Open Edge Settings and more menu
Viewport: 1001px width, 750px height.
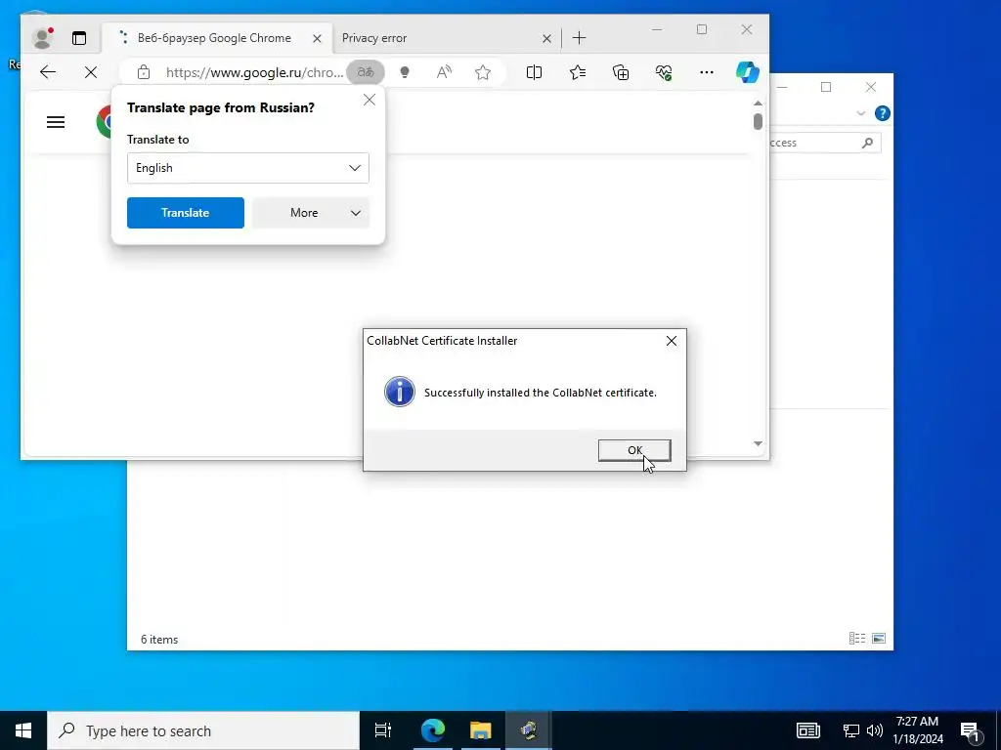point(706,72)
